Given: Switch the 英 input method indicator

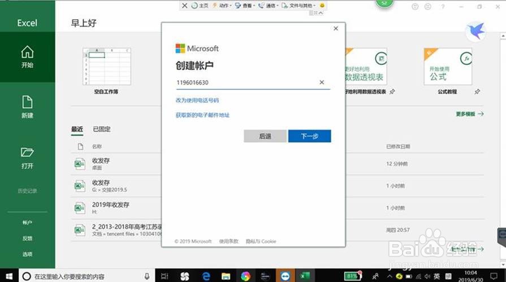Looking at the screenshot, I should tap(436, 276).
